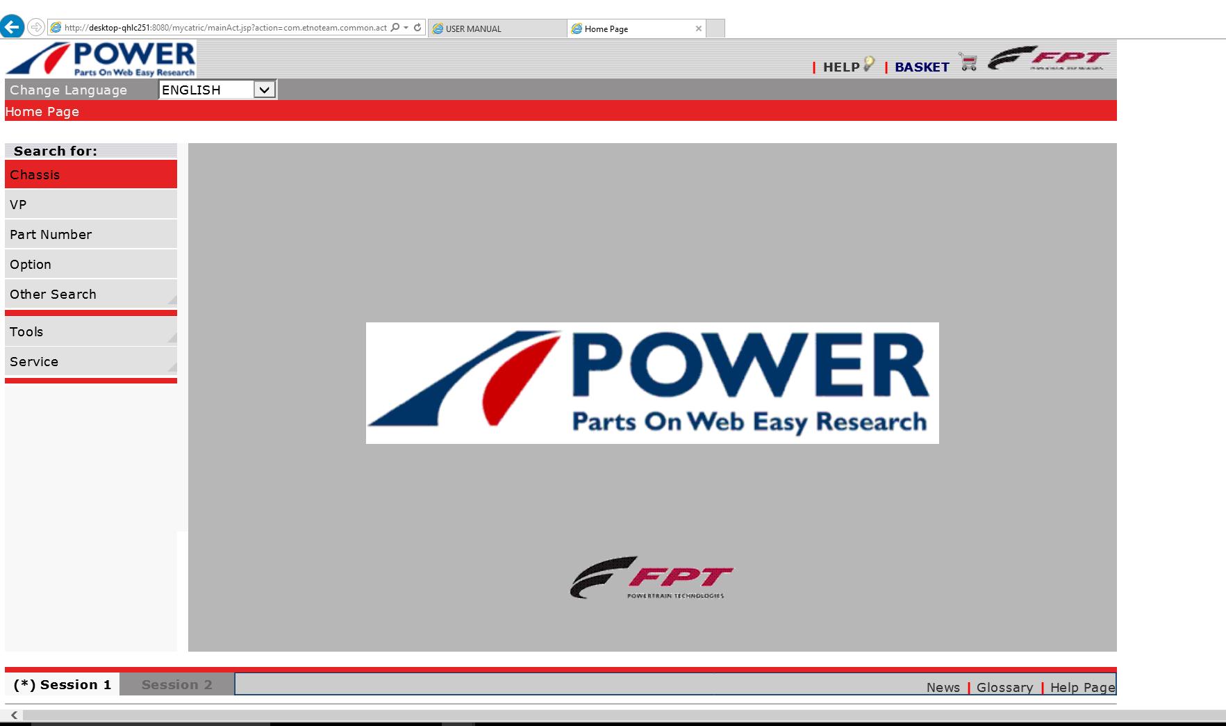Expand the Service menu
Screen dimensions: 1226x726
tap(91, 361)
